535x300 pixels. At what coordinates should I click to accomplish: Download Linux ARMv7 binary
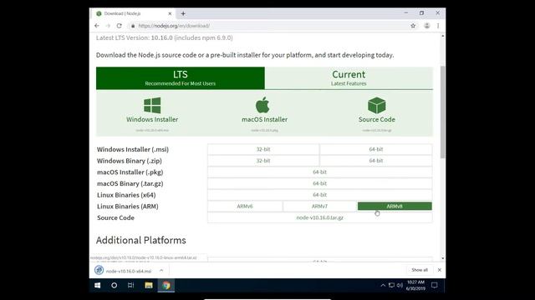coord(319,206)
